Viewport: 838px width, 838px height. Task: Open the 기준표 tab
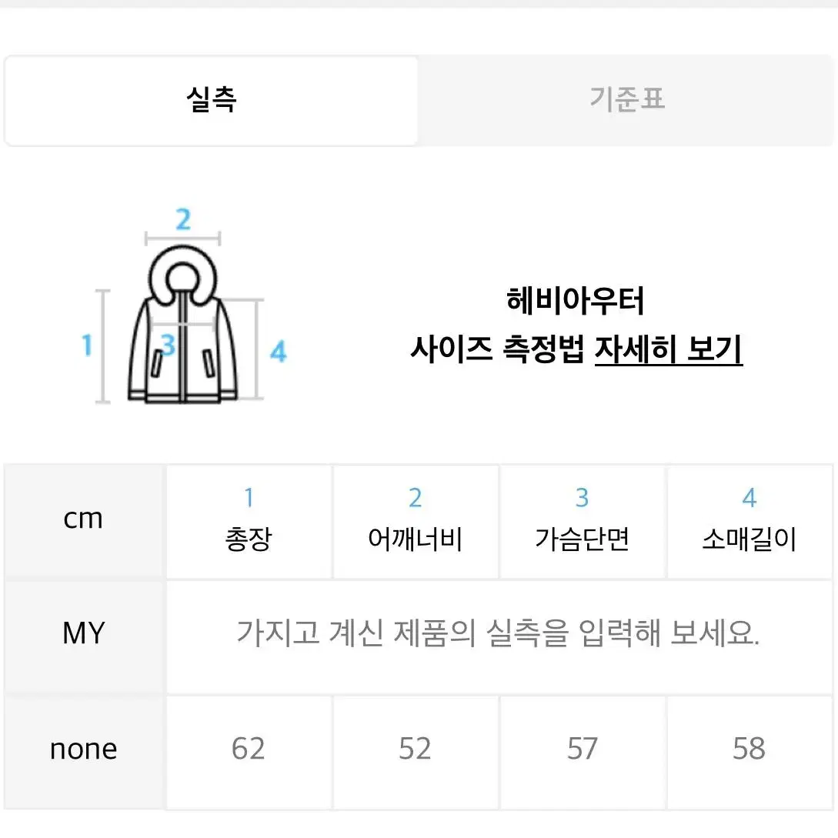pyautogui.click(x=626, y=100)
